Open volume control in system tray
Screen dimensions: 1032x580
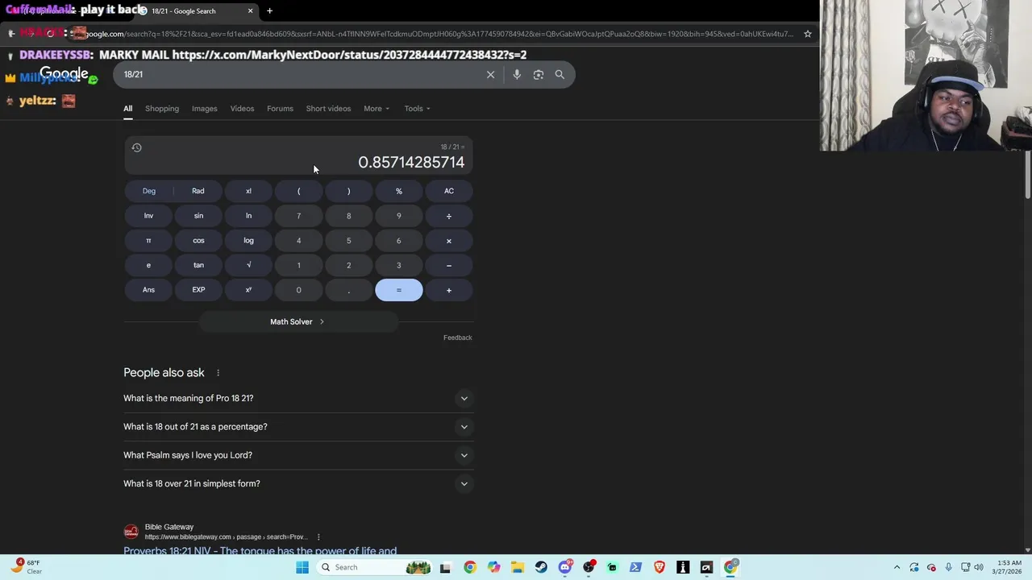[979, 567]
